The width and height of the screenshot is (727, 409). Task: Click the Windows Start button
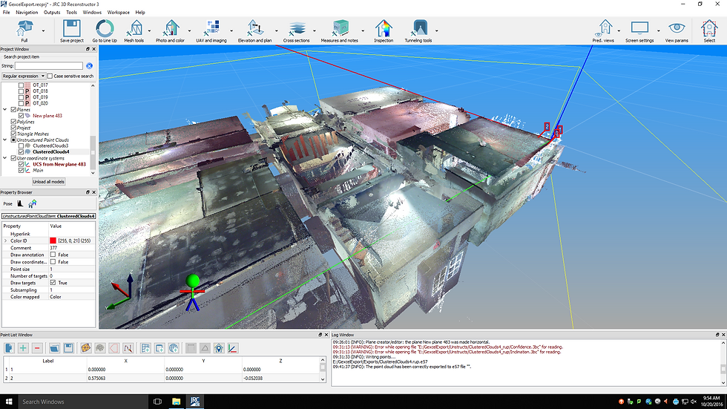pos(9,402)
